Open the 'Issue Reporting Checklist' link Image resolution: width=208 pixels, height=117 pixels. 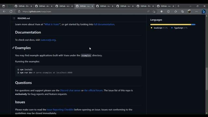coord(60,110)
